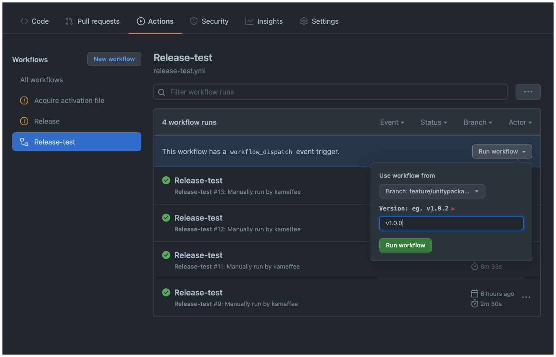Click the search magnifier icon

tap(162, 92)
